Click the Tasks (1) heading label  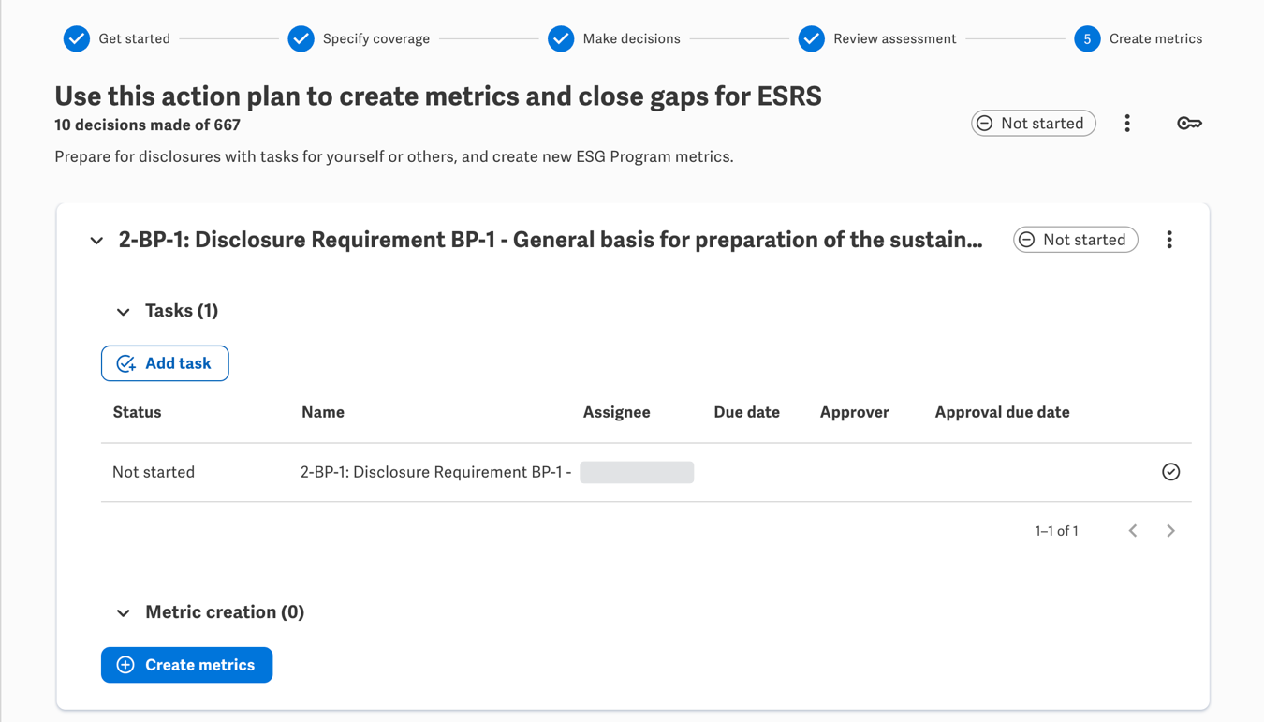[182, 311]
